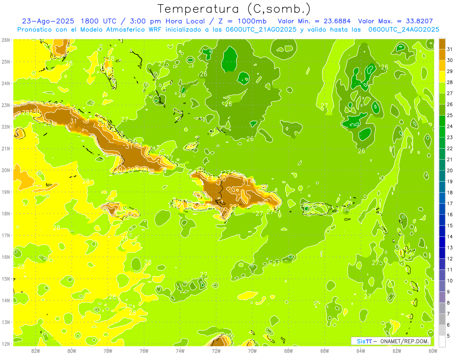Click the "17N" latitude axis label
Screen dimensions: 460x356
pyautogui.click(x=6, y=235)
